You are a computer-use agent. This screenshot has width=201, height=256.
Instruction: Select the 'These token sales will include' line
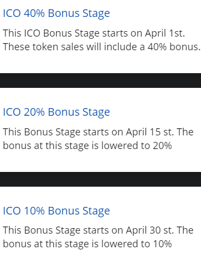101,47
